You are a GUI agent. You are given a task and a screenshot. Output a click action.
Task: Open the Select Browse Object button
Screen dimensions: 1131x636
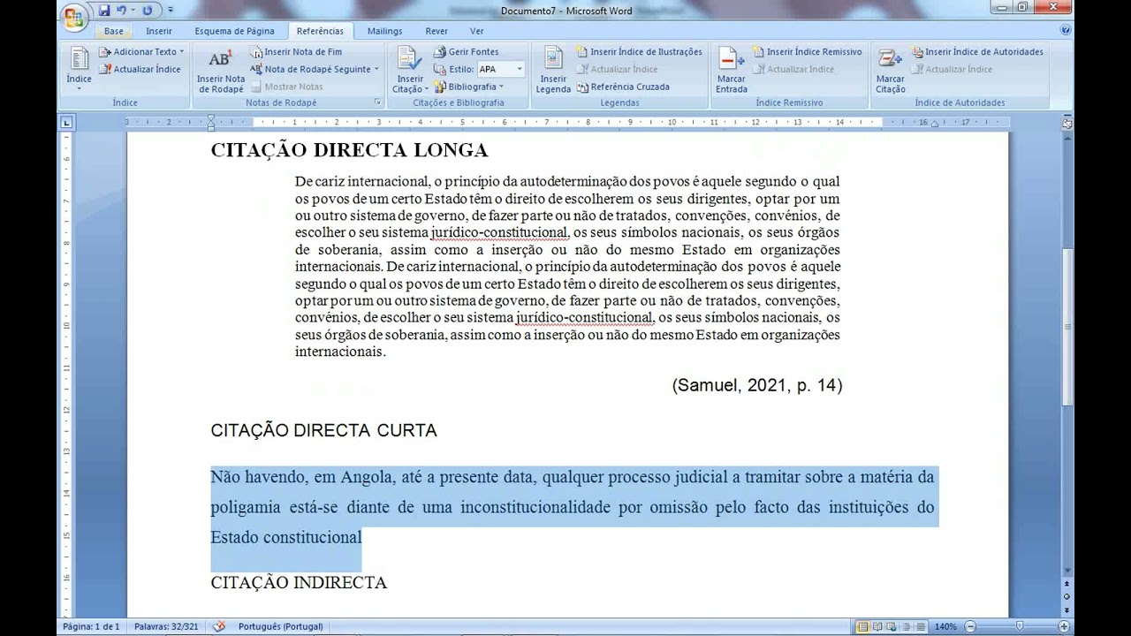coord(1066,597)
